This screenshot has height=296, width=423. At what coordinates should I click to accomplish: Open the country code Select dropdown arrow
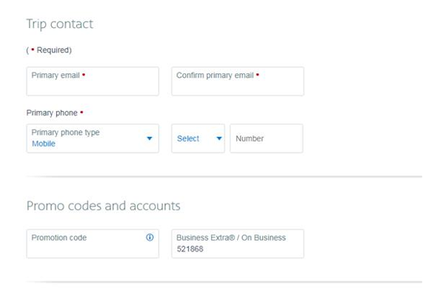tap(219, 138)
